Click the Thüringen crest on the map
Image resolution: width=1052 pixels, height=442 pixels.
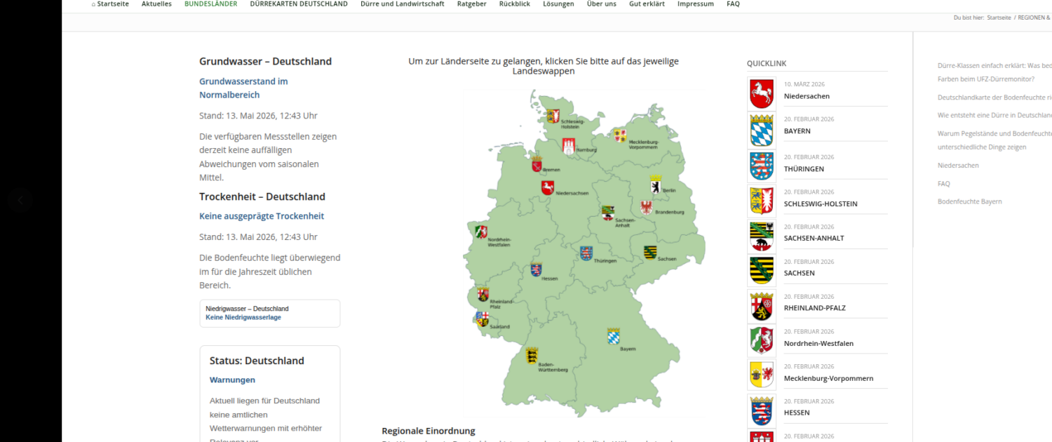586,253
